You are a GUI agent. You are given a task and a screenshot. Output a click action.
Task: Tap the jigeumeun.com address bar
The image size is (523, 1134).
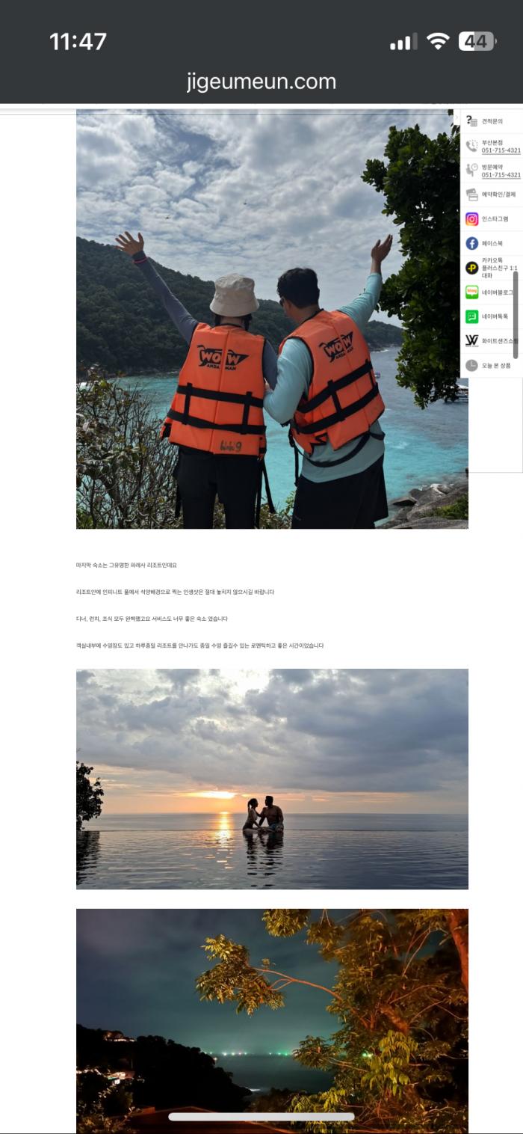(x=261, y=82)
